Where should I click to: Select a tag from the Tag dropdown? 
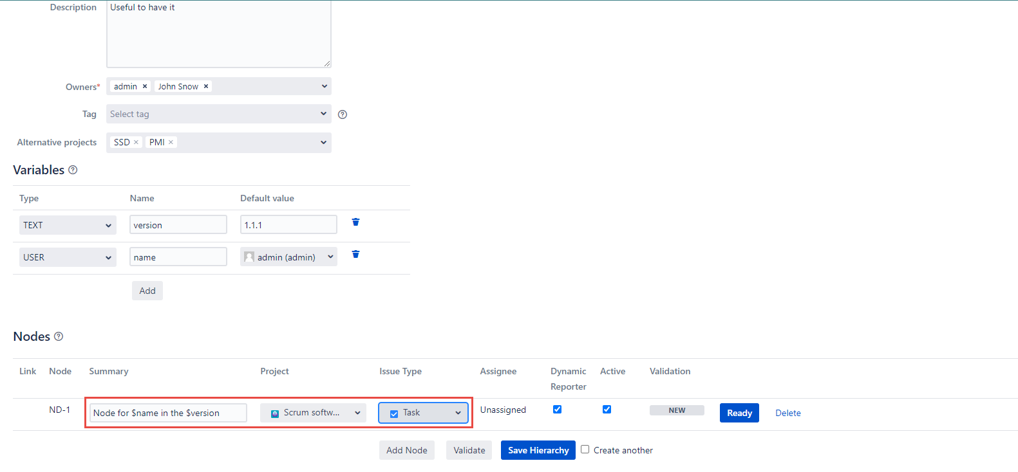point(218,114)
